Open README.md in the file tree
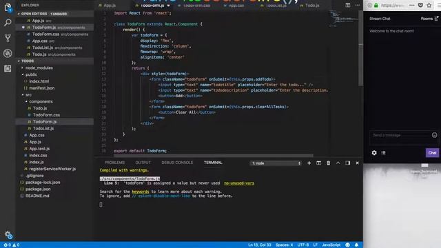This screenshot has width=441, height=248. pos(37,196)
